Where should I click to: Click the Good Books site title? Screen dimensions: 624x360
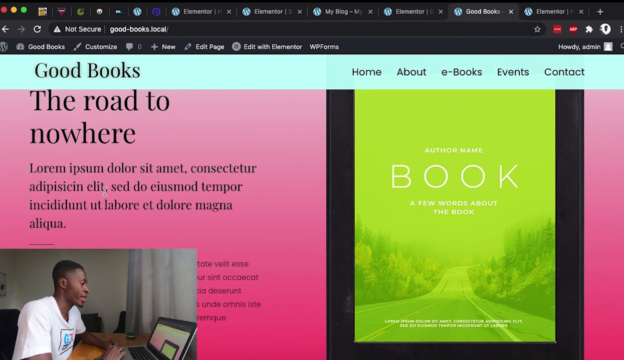pyautogui.click(x=87, y=70)
